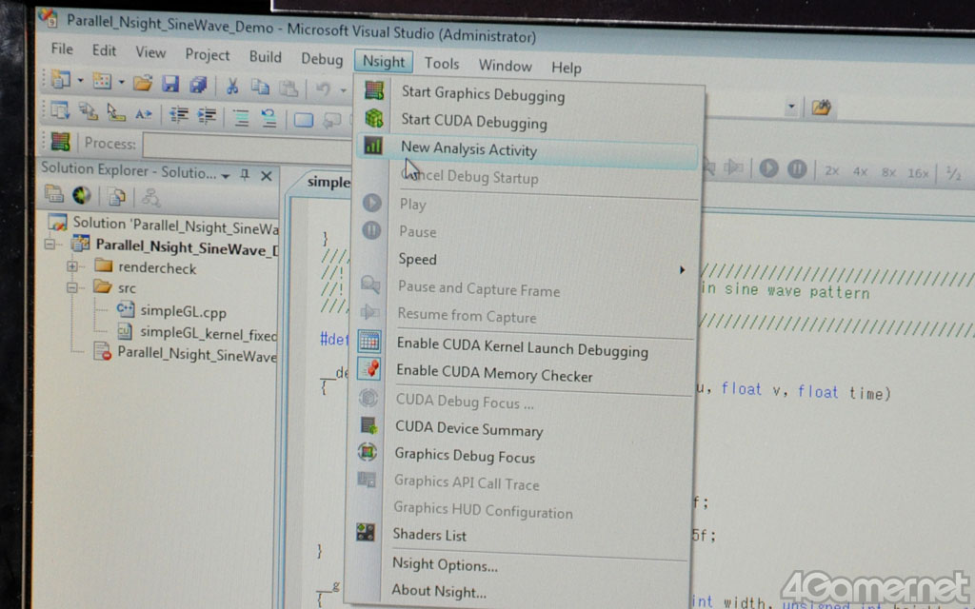Image resolution: width=975 pixels, height=609 pixels.
Task: Click the Undo arrow icon
Action: pyautogui.click(x=323, y=88)
